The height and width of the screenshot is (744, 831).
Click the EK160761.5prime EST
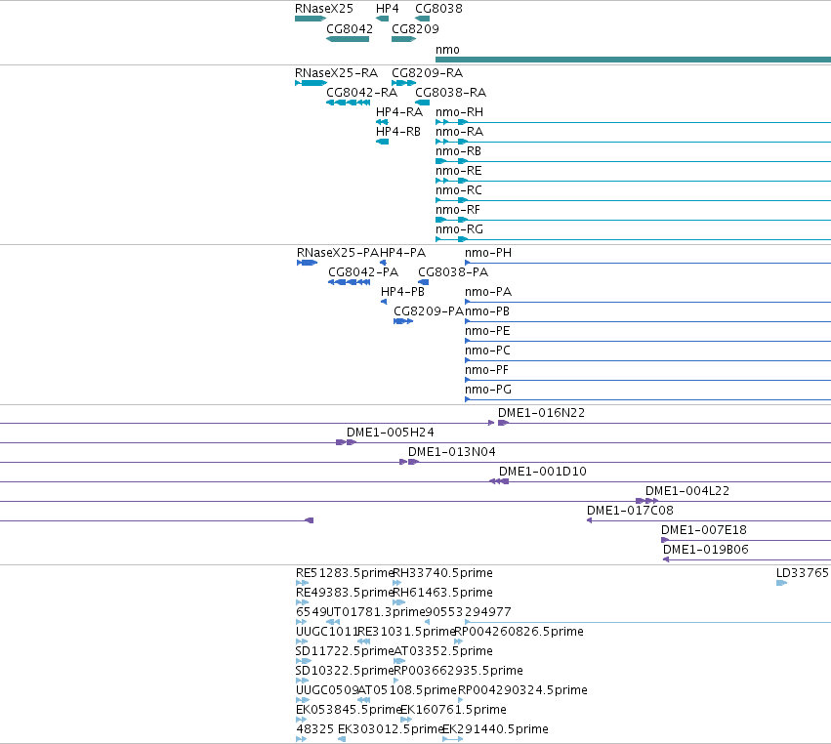[406, 721]
